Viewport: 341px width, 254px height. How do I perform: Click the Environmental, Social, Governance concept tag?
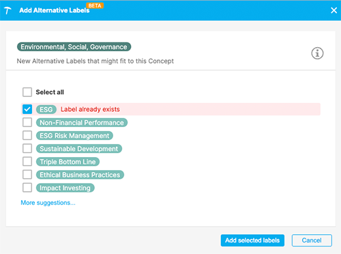[x=74, y=46]
